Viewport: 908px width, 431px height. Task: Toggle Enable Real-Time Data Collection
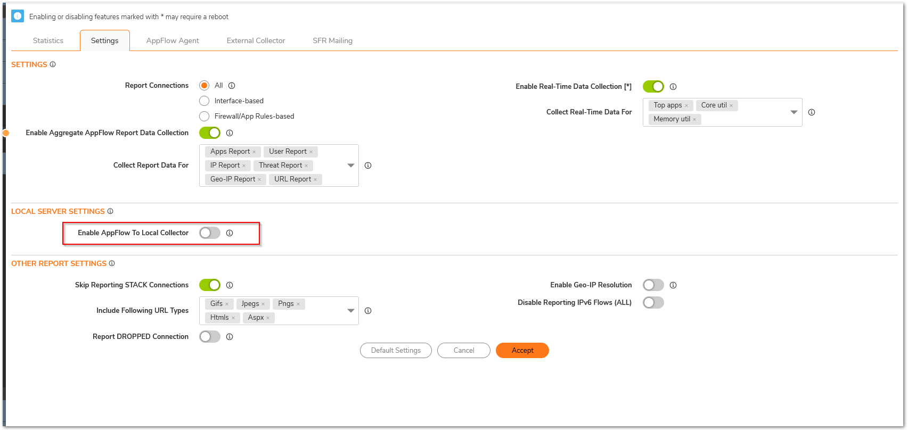653,87
